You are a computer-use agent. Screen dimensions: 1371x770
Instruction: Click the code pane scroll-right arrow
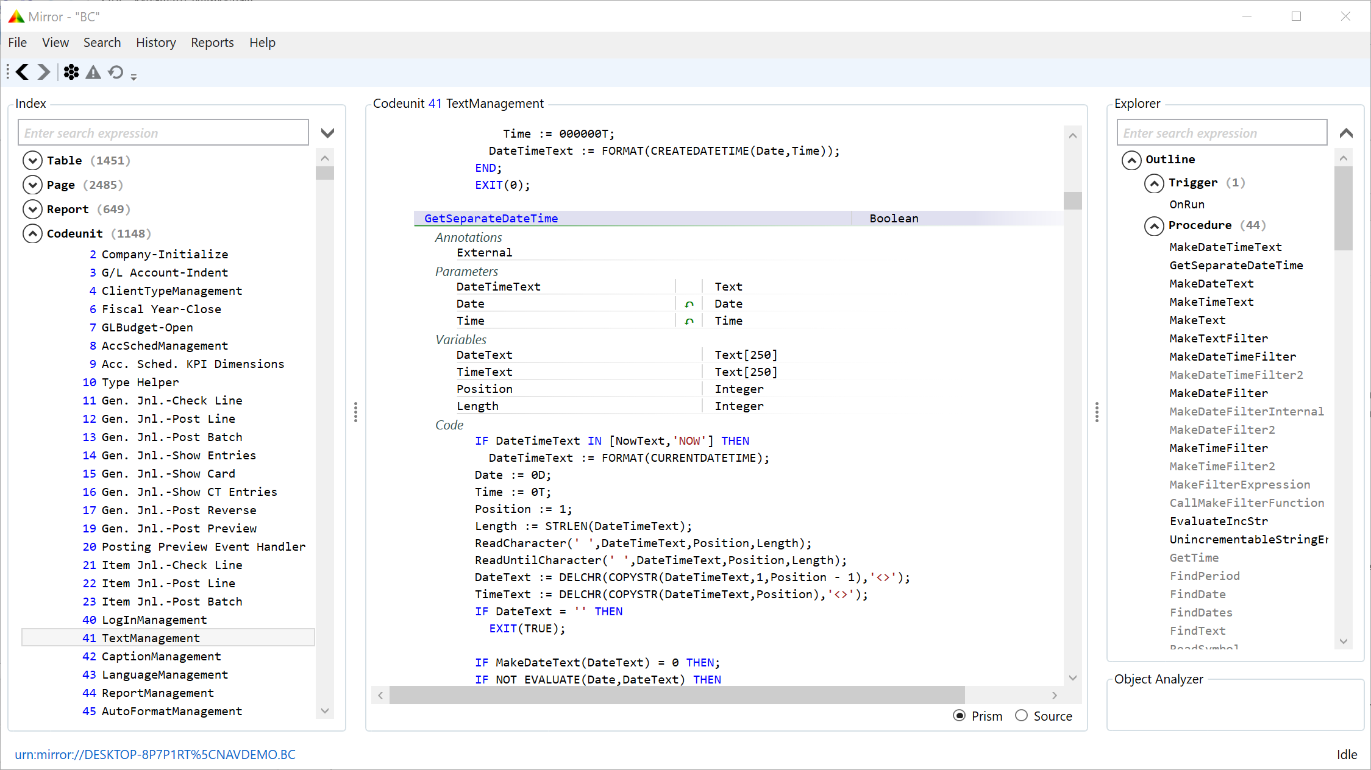click(1055, 695)
